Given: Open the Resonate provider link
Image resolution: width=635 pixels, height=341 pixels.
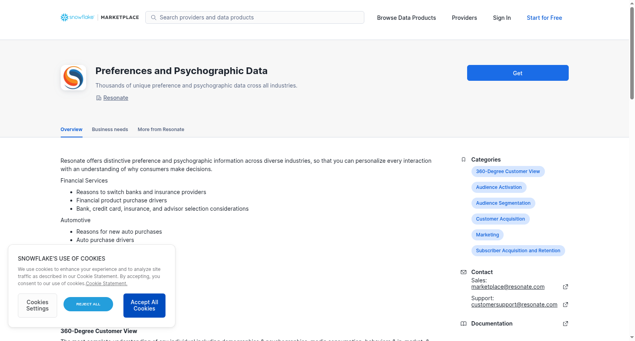Looking at the screenshot, I should coord(116,98).
